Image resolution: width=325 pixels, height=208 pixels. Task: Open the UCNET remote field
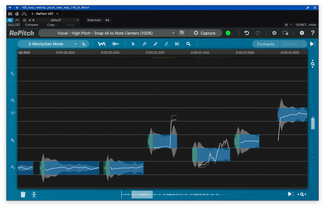[x=306, y=25]
